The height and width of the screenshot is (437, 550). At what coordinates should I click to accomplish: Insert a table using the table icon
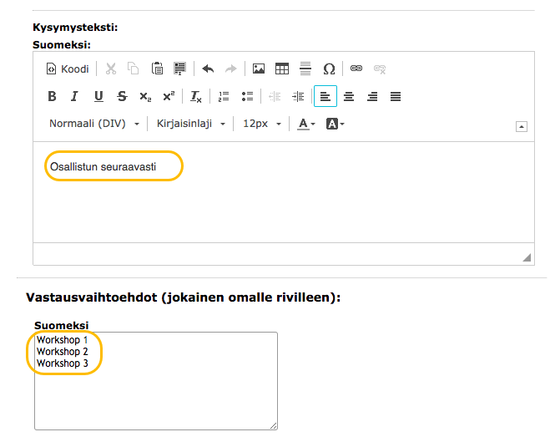click(x=282, y=69)
